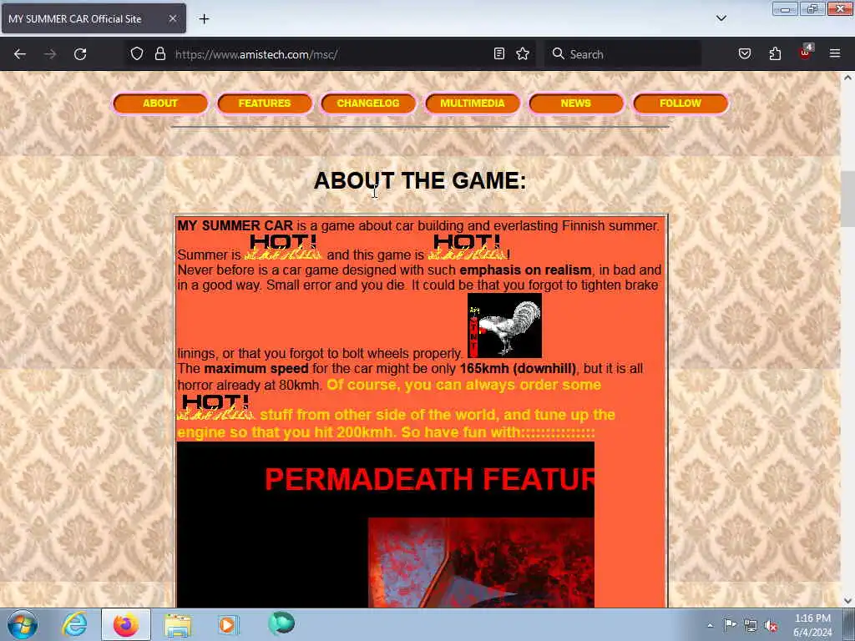
Task: Open uBlock Origin extension icon
Action: 806,53
